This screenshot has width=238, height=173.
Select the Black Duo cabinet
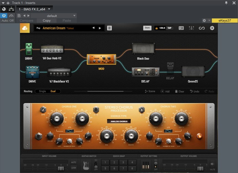[x=143, y=48]
